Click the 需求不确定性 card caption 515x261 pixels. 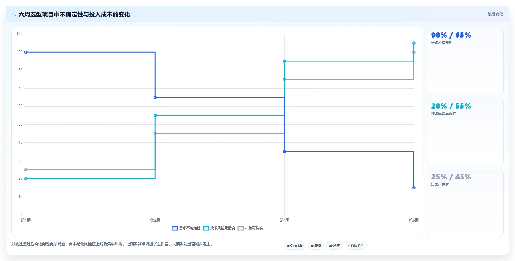click(x=442, y=43)
